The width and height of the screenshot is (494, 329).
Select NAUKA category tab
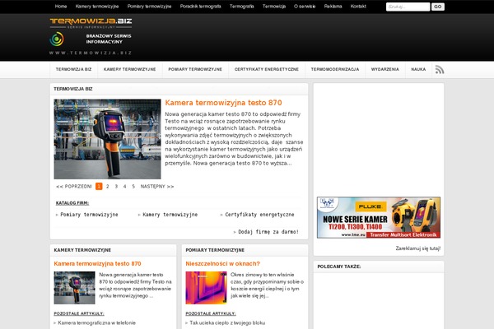[x=418, y=69]
